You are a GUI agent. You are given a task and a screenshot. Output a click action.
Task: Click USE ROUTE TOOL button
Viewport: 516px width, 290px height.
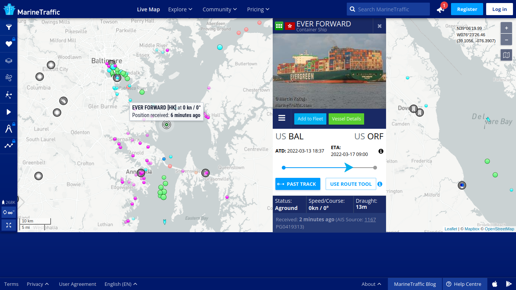[x=351, y=184]
